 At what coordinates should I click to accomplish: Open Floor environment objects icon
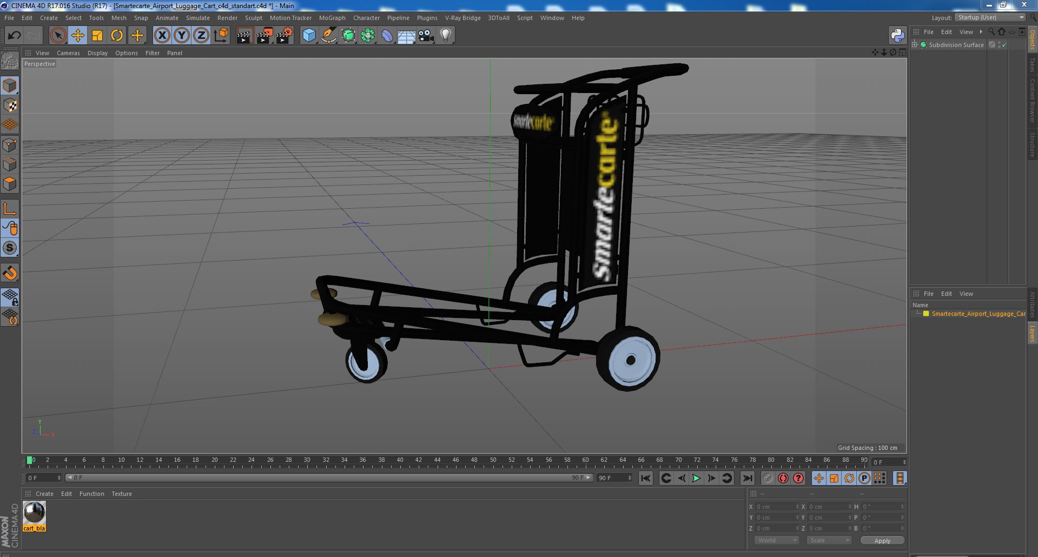[406, 36]
